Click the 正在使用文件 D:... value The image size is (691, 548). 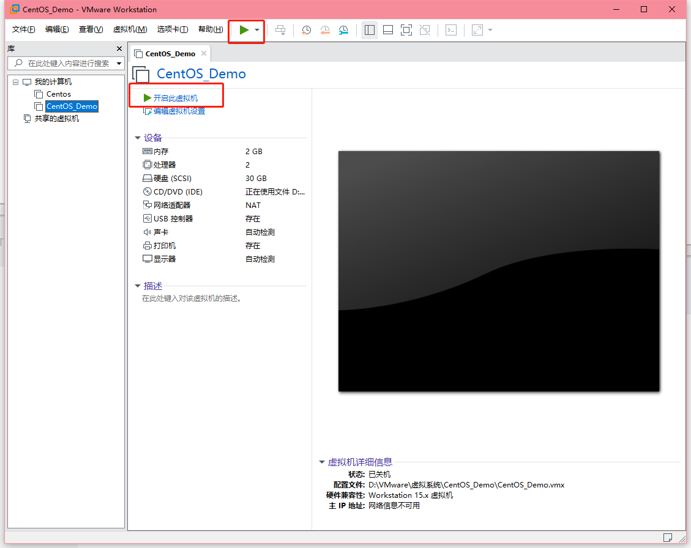point(275,191)
